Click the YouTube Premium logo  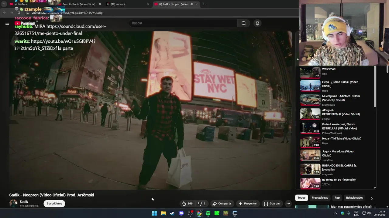coord(25,23)
